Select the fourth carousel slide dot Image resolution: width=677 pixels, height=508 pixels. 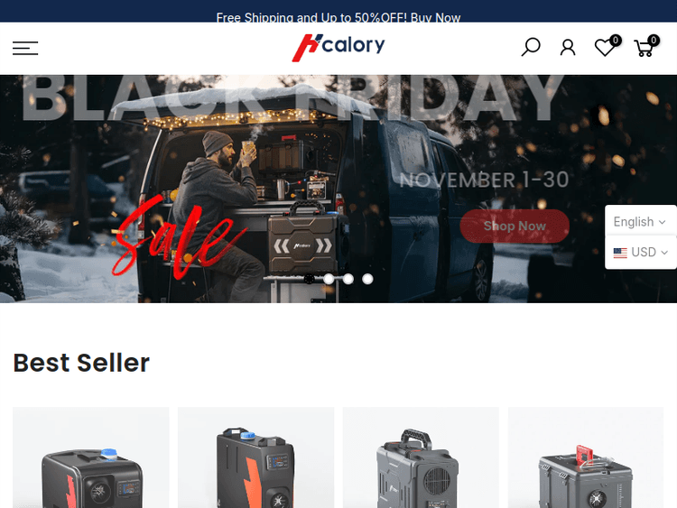(x=367, y=279)
